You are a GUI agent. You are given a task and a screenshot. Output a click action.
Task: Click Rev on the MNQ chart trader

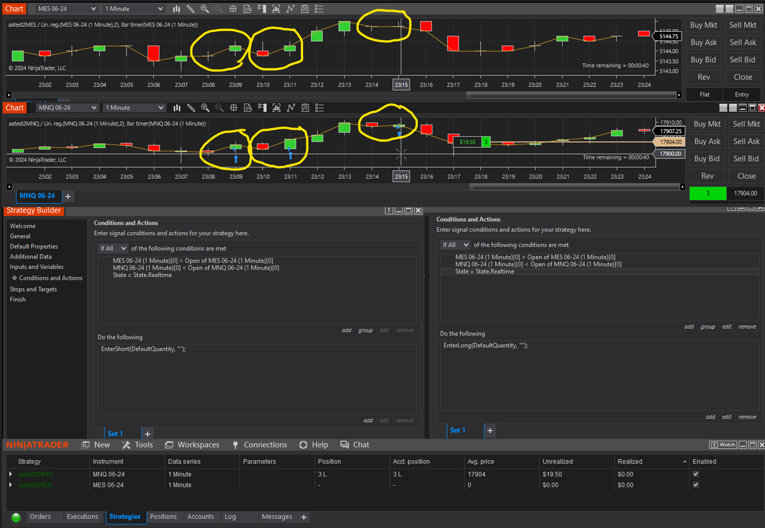707,176
